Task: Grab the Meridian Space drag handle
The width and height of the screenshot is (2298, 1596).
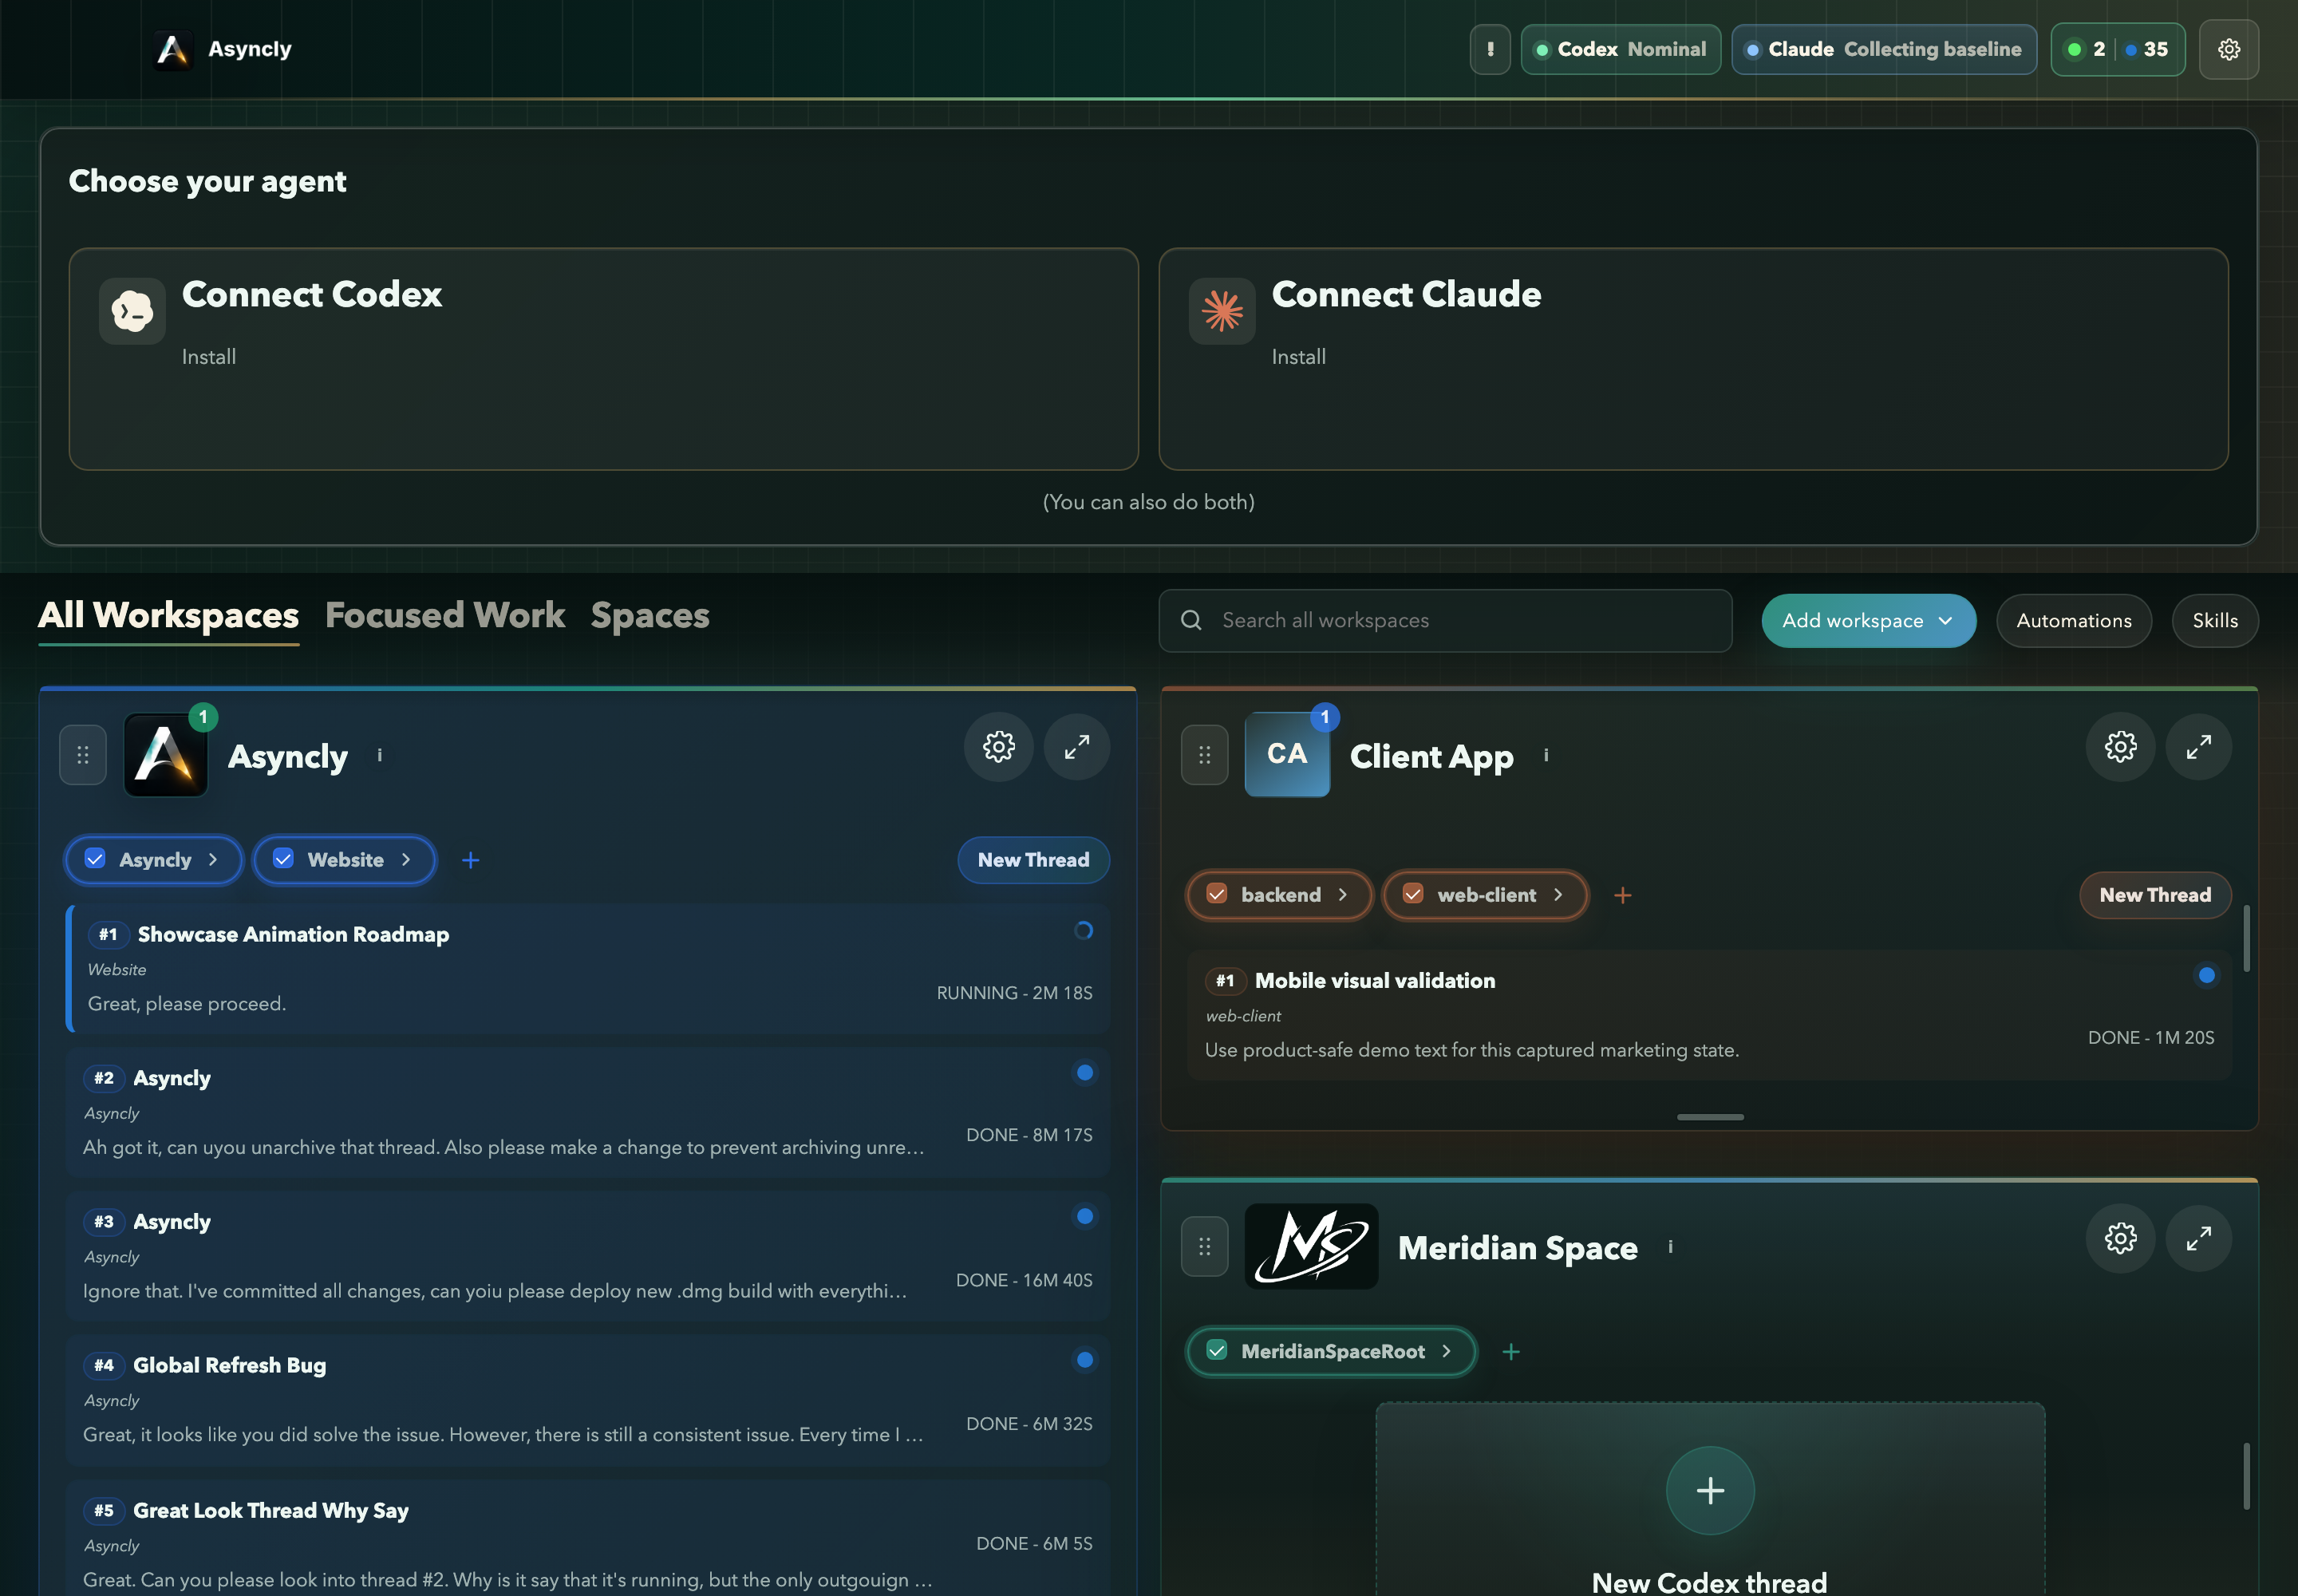Action: [x=1205, y=1247]
